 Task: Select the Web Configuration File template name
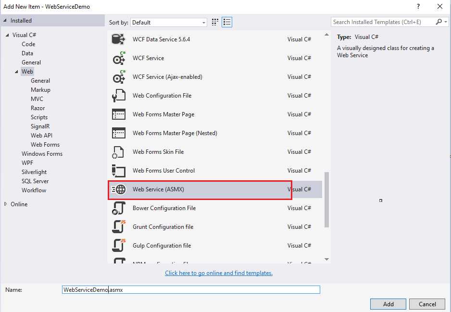[x=162, y=96]
